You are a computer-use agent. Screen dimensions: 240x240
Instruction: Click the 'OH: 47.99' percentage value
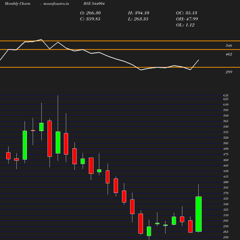[187, 19]
